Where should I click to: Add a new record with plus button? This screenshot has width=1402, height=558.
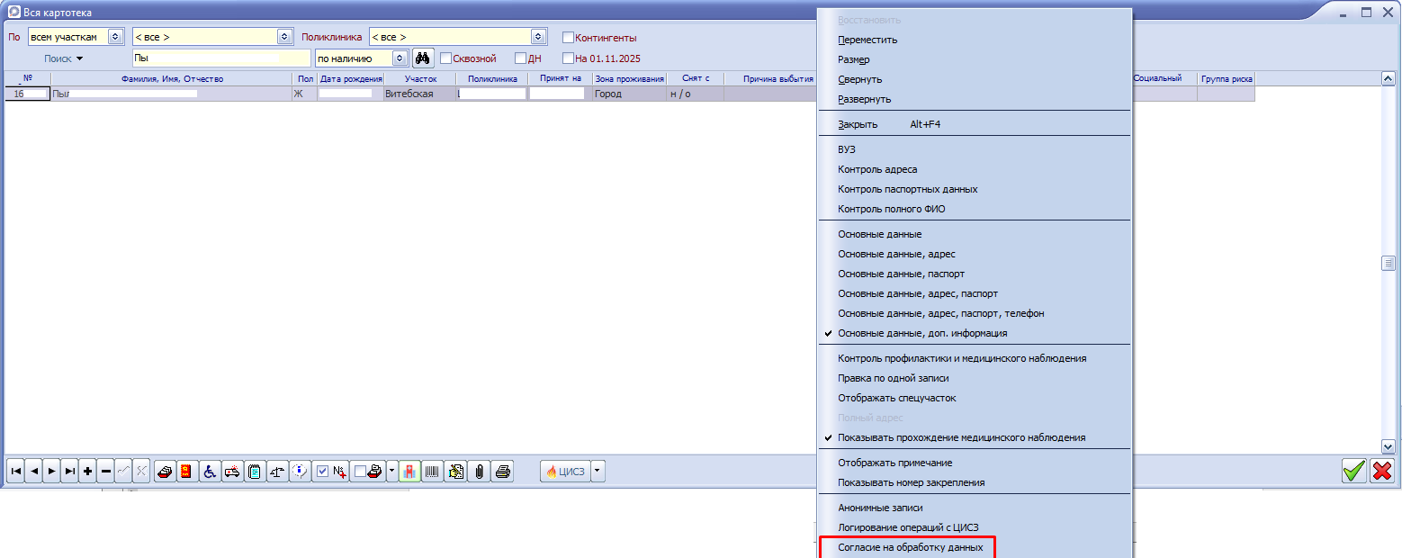(87, 471)
